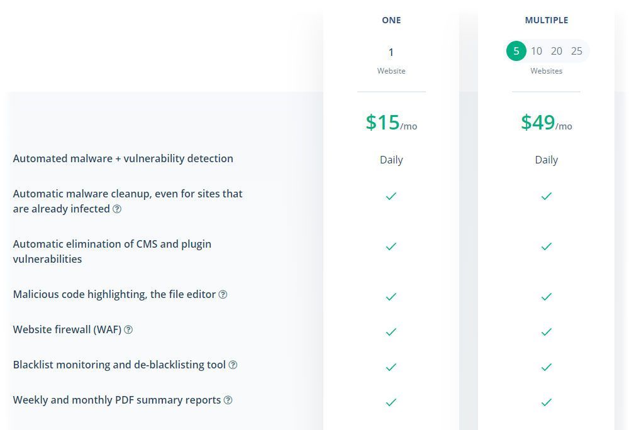Click the ONE plan column header
The height and width of the screenshot is (430, 629).
[391, 20]
